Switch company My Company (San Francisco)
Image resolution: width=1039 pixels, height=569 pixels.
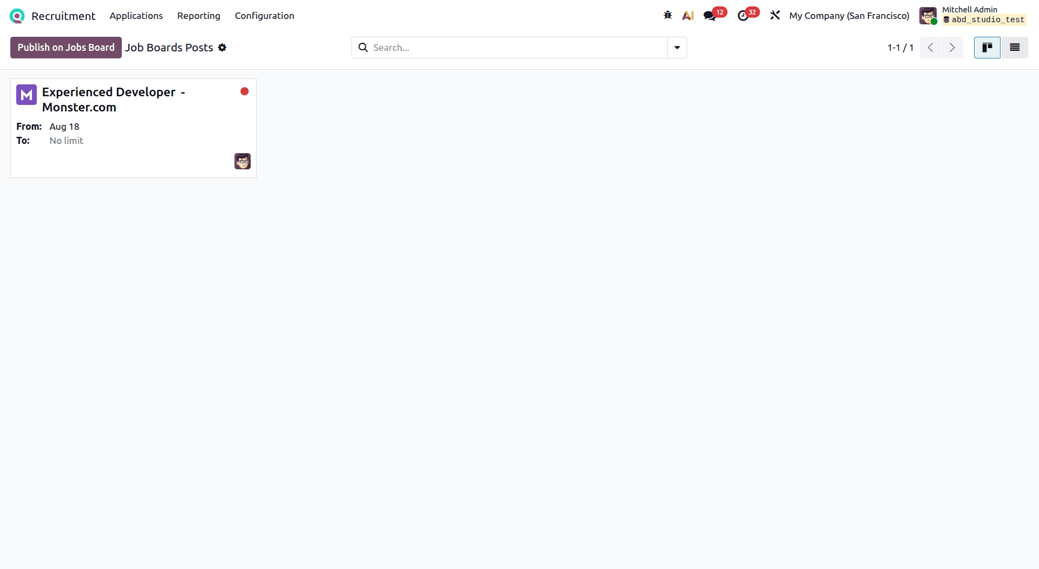[849, 16]
